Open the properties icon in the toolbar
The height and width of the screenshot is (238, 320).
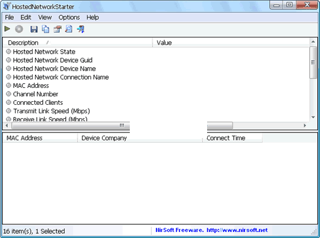tap(57, 29)
